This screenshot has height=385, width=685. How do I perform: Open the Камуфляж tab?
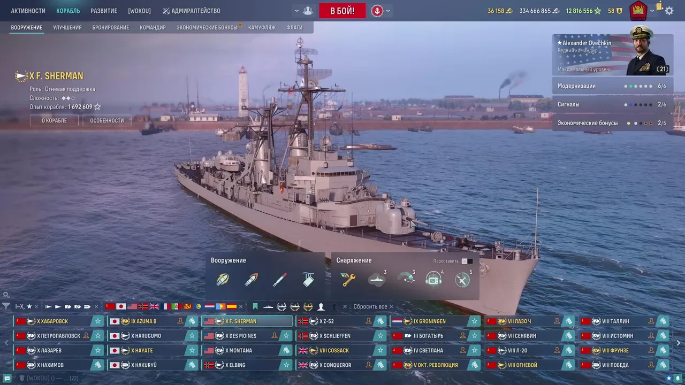coord(262,27)
